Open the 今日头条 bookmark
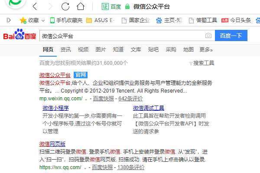260x173 pixels. click(236, 20)
